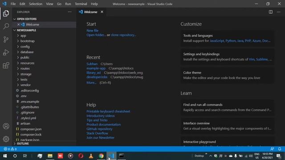This screenshot has width=285, height=160.
Task: Open File Explorer from the taskbar
Action: (x=50, y=156)
